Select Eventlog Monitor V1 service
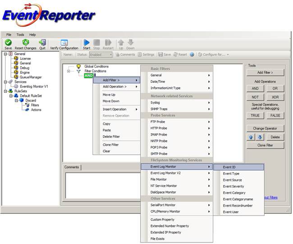The width and height of the screenshot is (293, 244). click(34, 86)
